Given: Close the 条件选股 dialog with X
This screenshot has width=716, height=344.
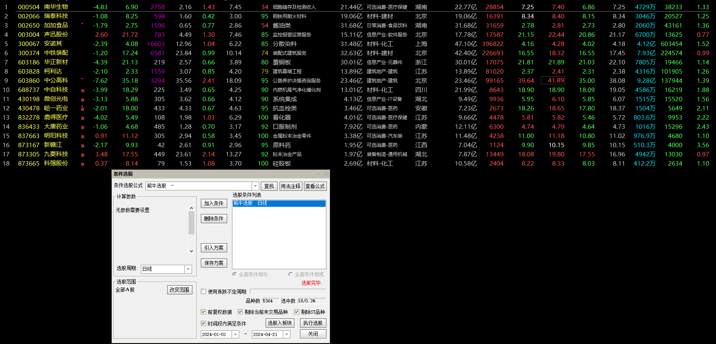Looking at the screenshot, I should tap(326, 174).
